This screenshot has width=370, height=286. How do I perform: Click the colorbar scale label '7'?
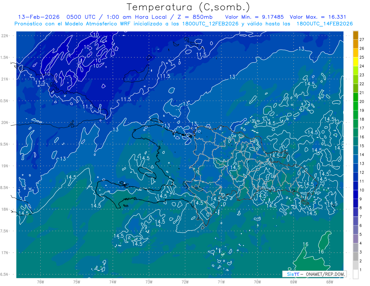coord(361,217)
